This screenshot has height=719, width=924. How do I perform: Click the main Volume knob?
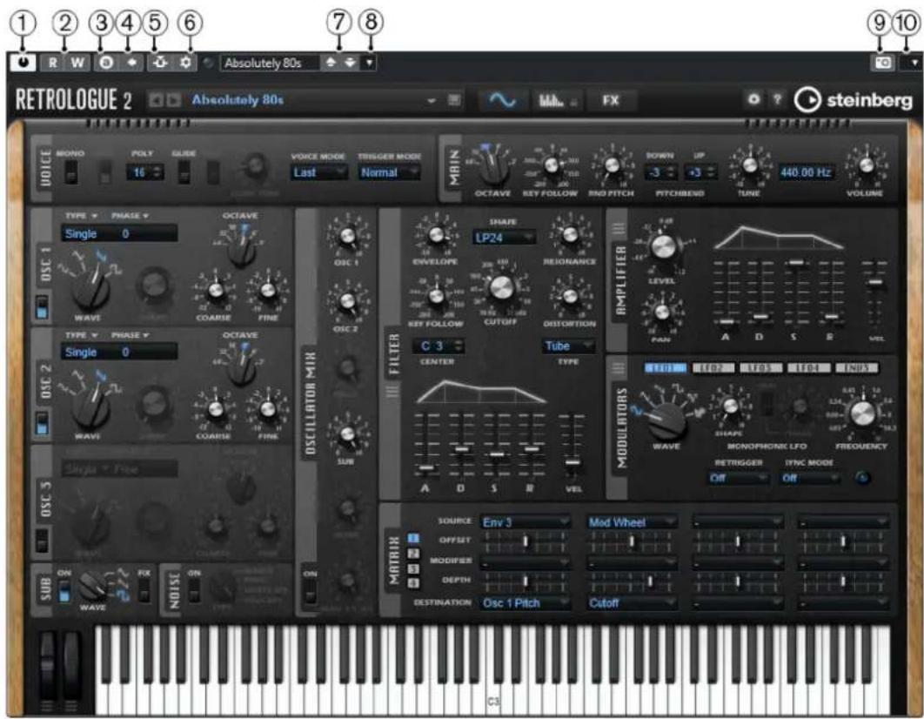[865, 165]
